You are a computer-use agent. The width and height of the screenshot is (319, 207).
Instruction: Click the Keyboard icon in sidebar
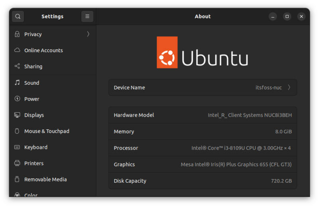click(17, 147)
